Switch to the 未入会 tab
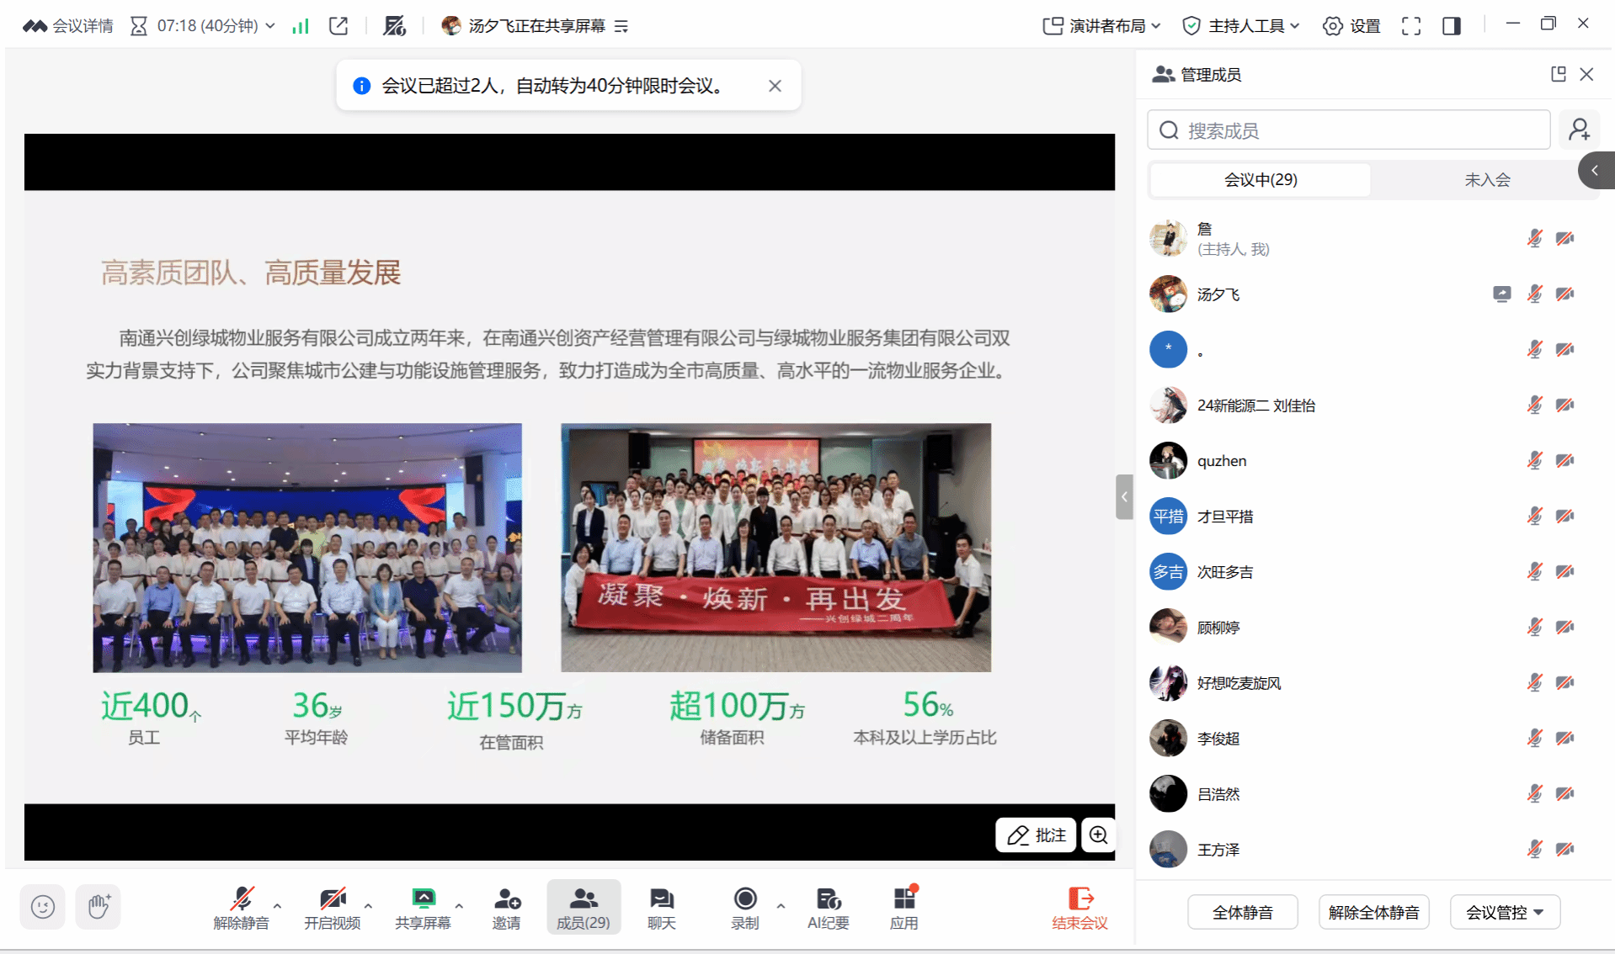This screenshot has width=1615, height=954. pyautogui.click(x=1486, y=180)
